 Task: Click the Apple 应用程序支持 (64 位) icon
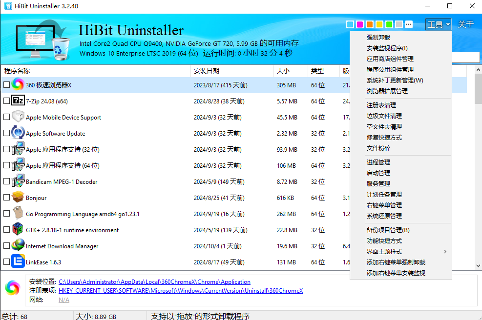coord(18,165)
